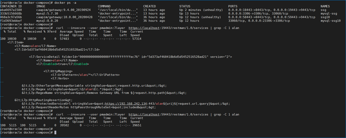The image size is (346, 138).
Task: Click the PORTS column header
Action: tap(233, 6)
